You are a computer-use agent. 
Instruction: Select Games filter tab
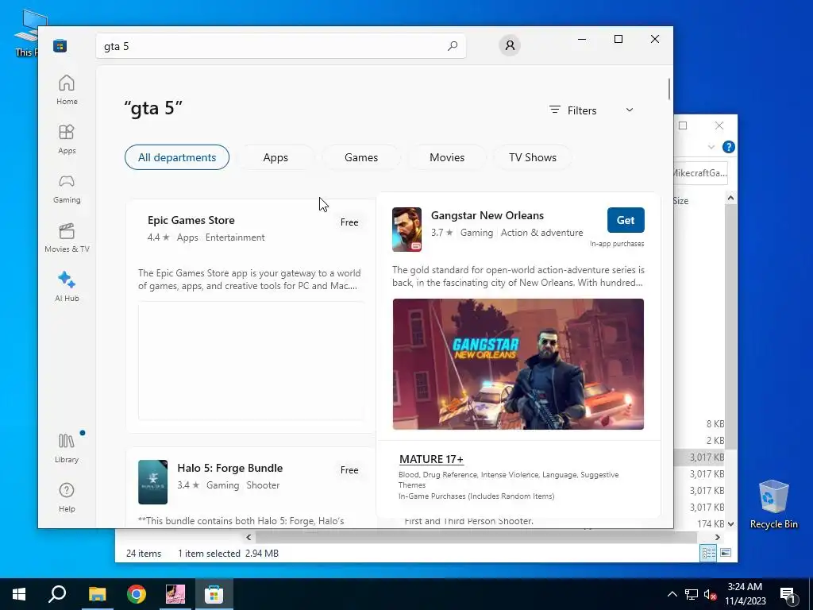pos(361,157)
